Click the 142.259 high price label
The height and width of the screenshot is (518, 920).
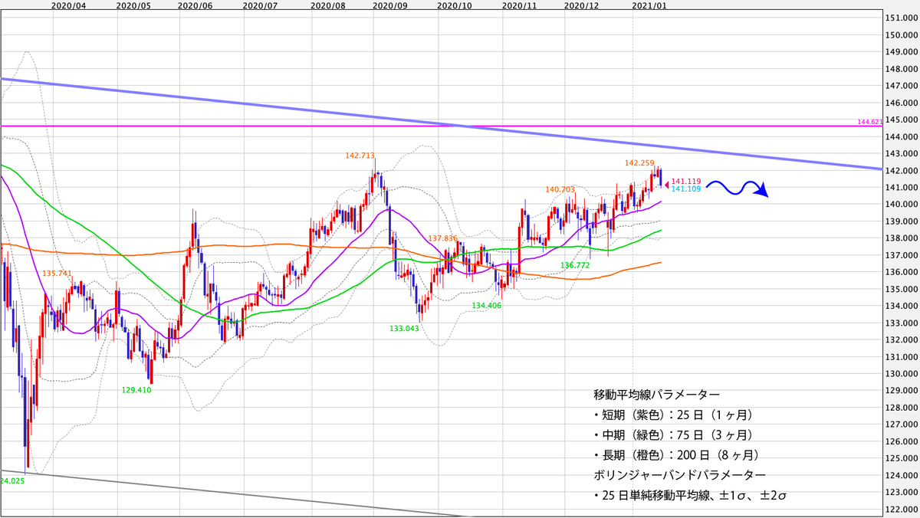coord(639,162)
